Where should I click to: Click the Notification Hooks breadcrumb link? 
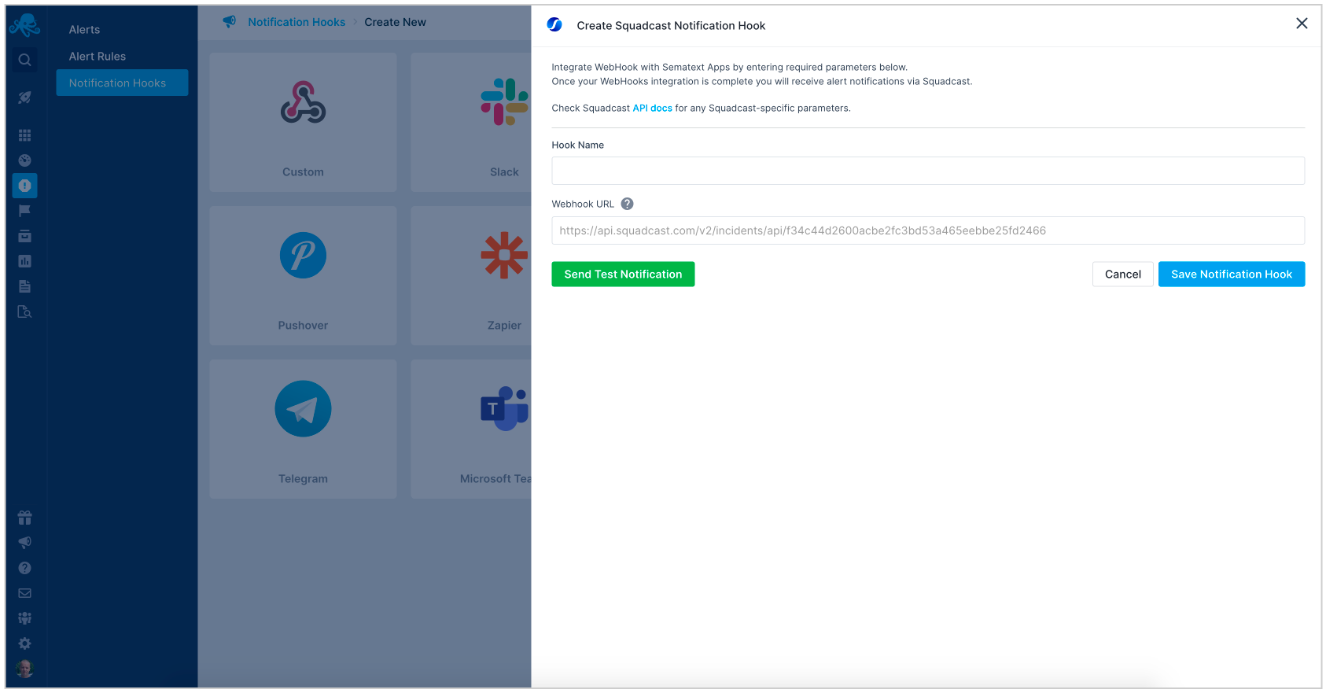(297, 22)
